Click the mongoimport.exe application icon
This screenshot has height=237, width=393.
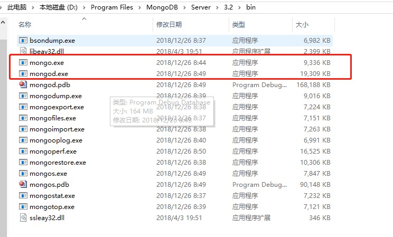[23, 129]
